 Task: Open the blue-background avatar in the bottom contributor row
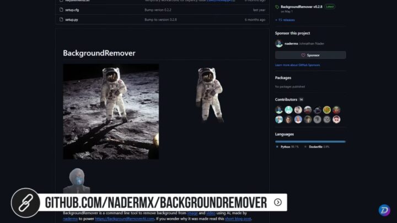pyautogui.click(x=298, y=119)
